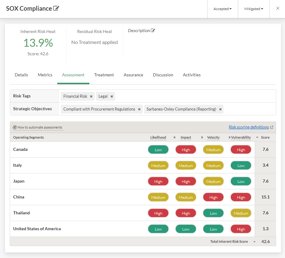Change United States of America Likelihood Low rating

pos(158,229)
